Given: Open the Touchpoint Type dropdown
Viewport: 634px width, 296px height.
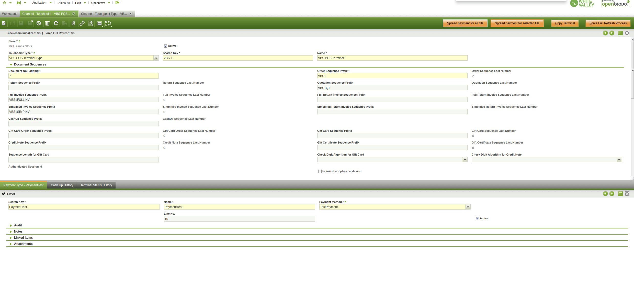Looking at the screenshot, I should (x=156, y=58).
